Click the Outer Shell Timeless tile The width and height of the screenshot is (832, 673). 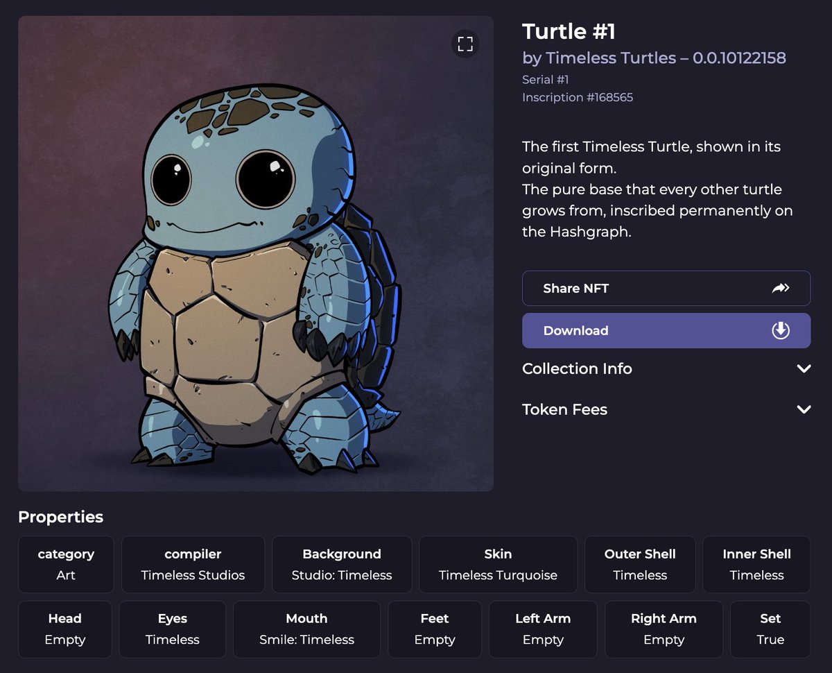pos(639,564)
